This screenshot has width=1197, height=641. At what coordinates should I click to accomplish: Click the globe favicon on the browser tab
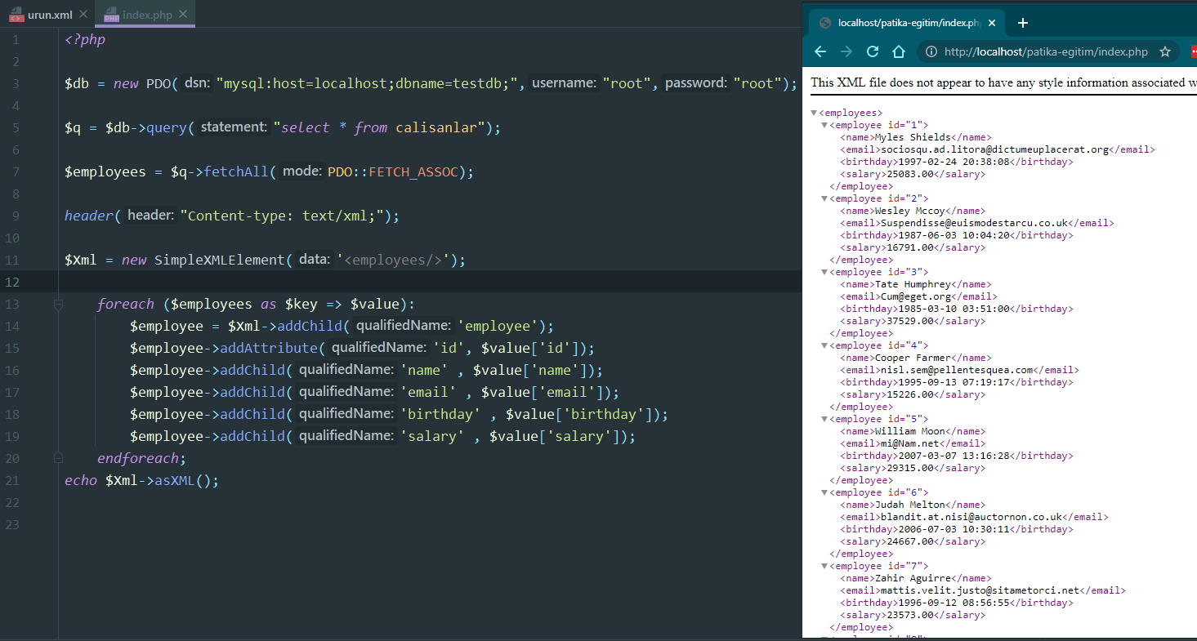[825, 23]
